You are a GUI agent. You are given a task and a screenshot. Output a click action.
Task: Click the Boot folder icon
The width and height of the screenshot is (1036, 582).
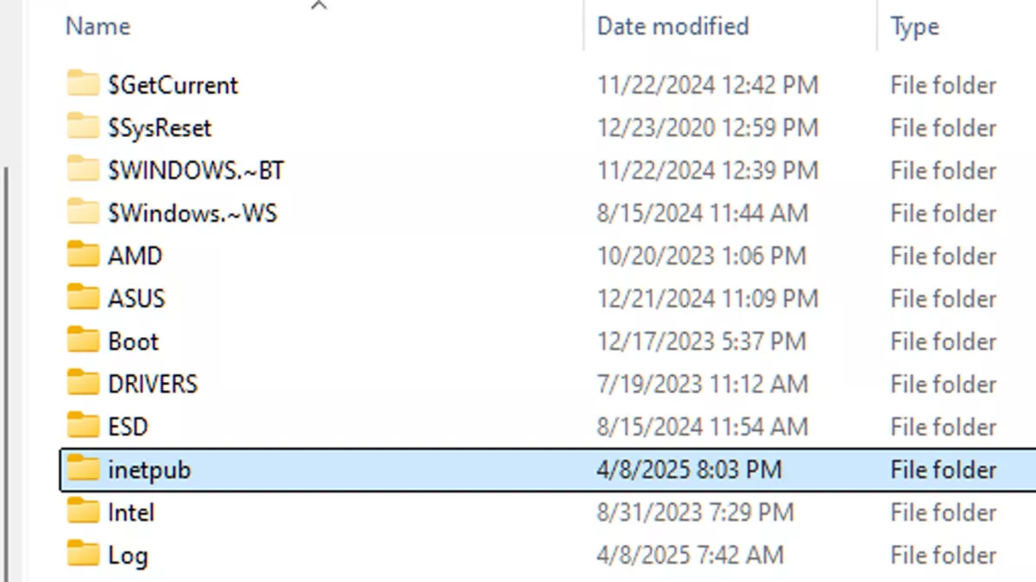click(x=84, y=341)
